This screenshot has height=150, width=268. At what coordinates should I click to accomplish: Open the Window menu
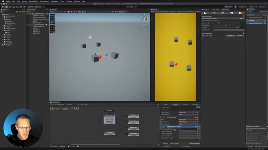[x=77, y=1]
